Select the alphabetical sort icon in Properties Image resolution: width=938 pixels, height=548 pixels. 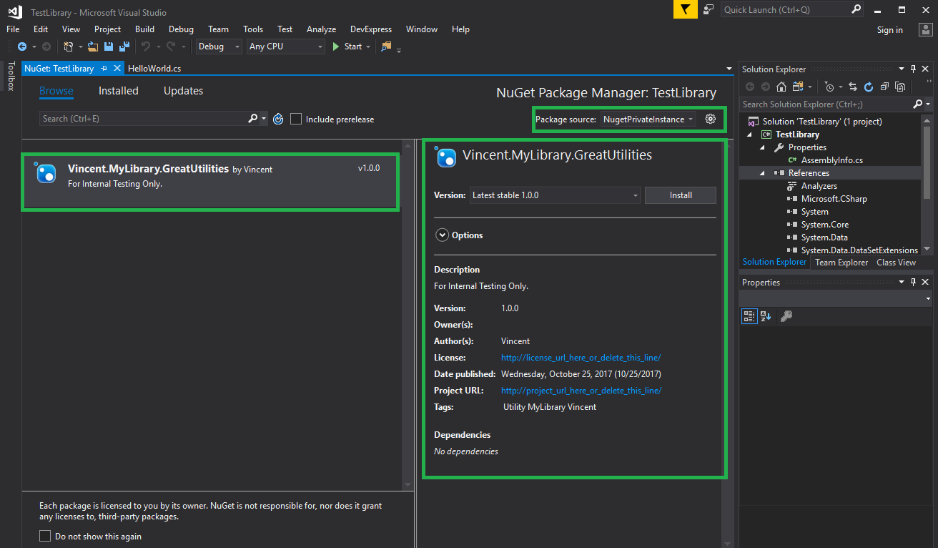click(x=765, y=315)
